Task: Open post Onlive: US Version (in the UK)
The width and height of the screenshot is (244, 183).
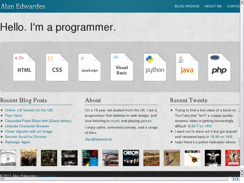Action: click(29, 110)
